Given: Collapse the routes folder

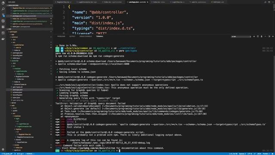Looking at the screenshot, I should (x=17, y=145).
